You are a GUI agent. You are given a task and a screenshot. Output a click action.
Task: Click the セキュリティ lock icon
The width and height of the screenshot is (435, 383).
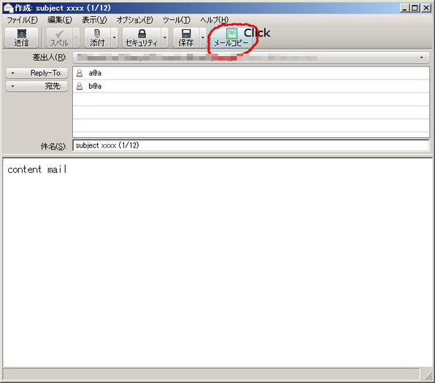coord(142,34)
